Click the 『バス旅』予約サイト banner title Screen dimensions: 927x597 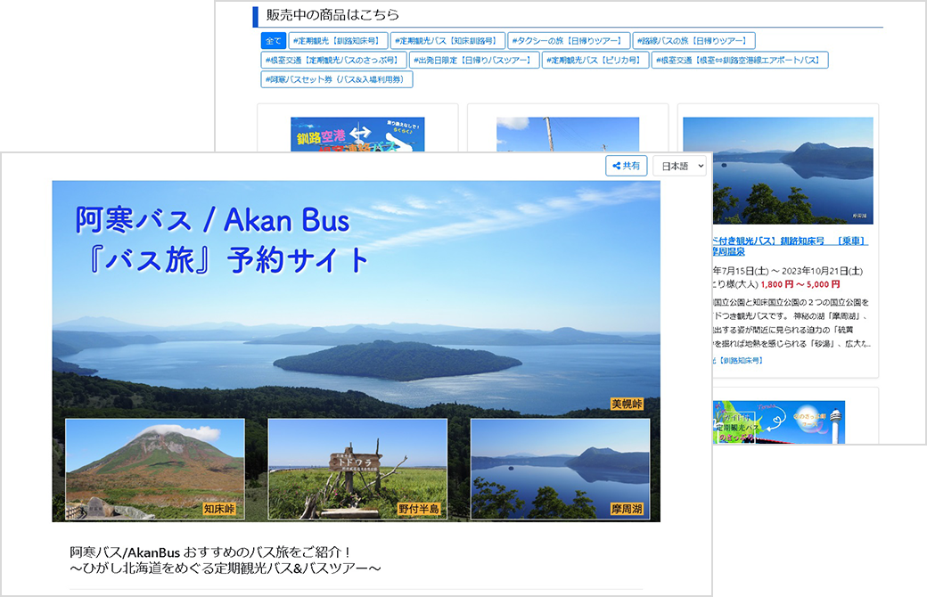tap(229, 260)
